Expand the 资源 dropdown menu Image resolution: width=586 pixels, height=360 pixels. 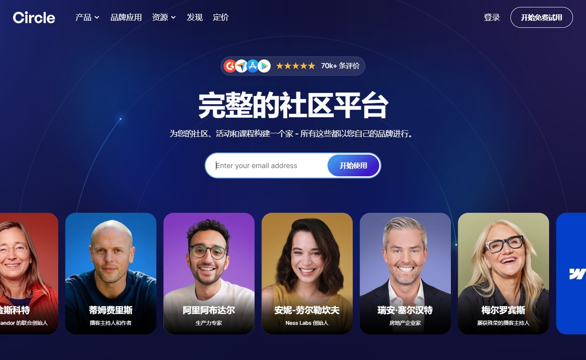click(164, 17)
